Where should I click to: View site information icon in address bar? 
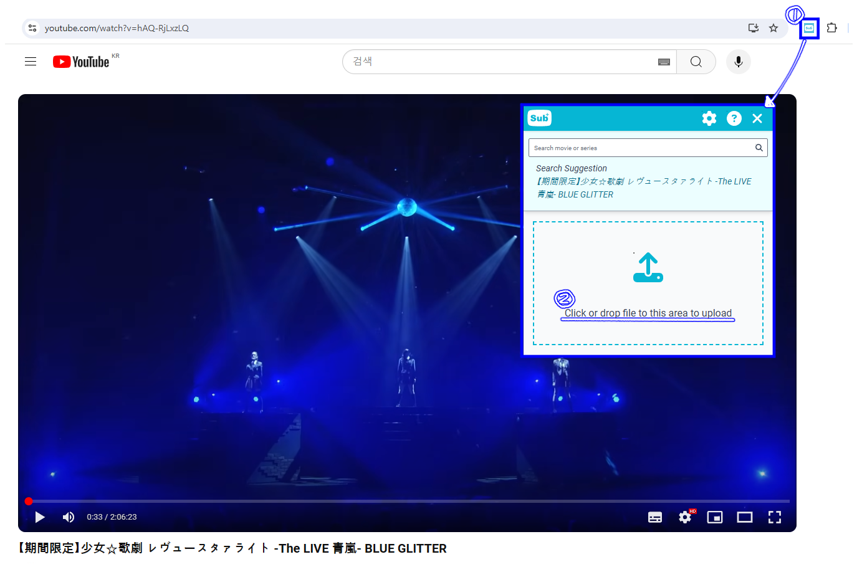[x=32, y=28]
